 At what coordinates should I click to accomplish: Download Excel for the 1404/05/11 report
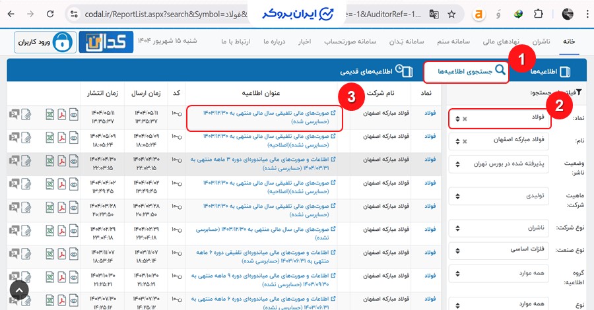50,114
